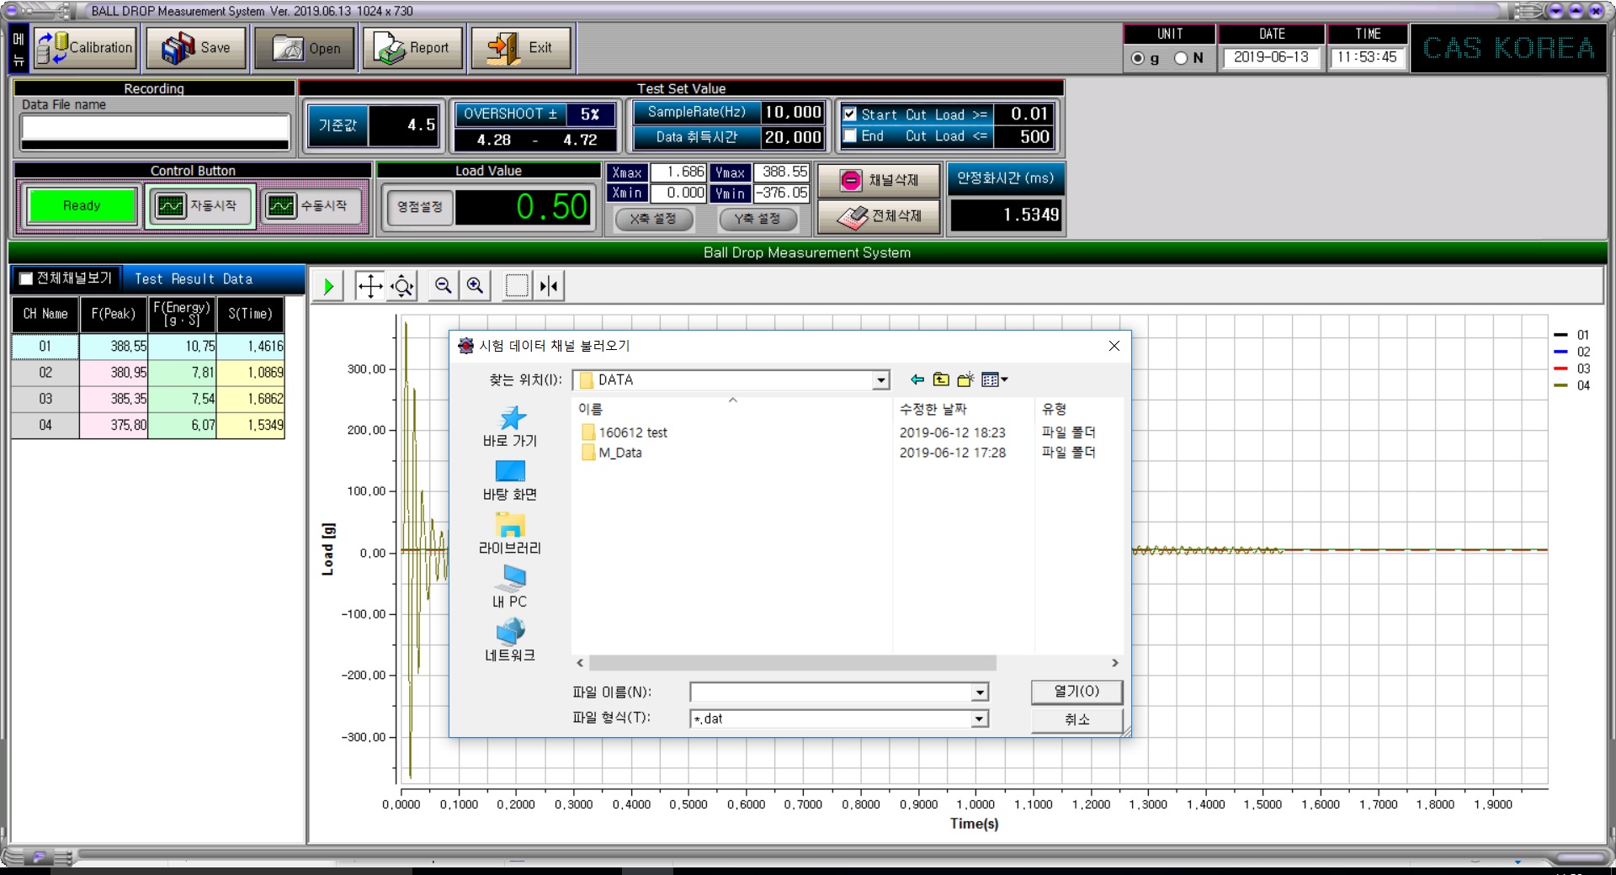Screen dimensions: 1616x875
Task: Click the 기준값 button
Action: pyautogui.click(x=338, y=125)
